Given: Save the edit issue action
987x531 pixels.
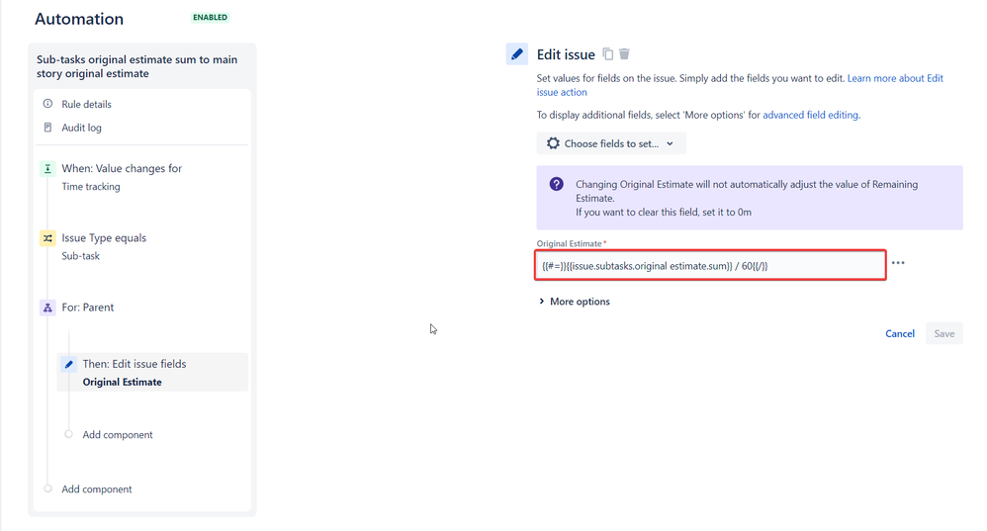Looking at the screenshot, I should [943, 333].
